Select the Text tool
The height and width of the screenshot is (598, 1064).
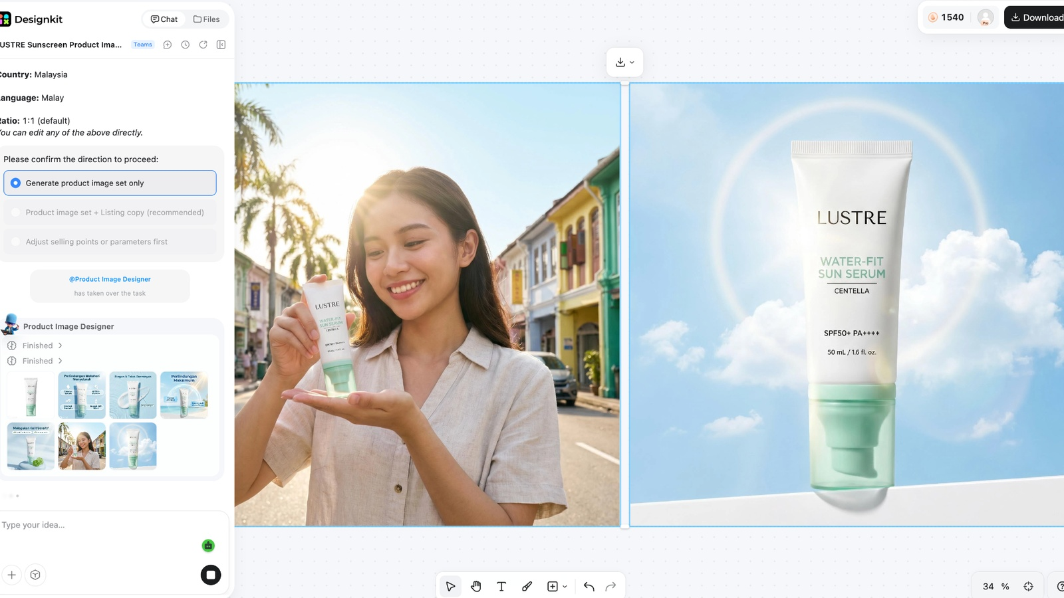[x=501, y=586]
